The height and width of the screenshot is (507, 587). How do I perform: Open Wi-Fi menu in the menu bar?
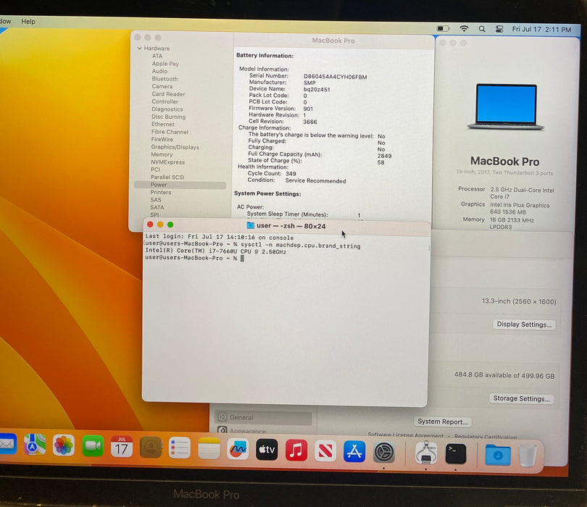pyautogui.click(x=465, y=28)
